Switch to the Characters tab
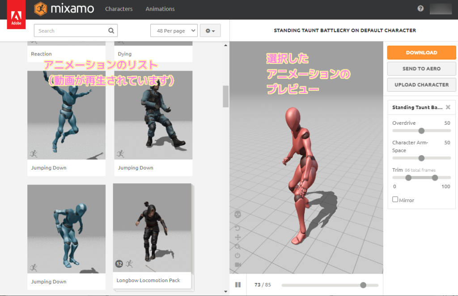Image resolution: width=458 pixels, height=296 pixels. click(119, 8)
